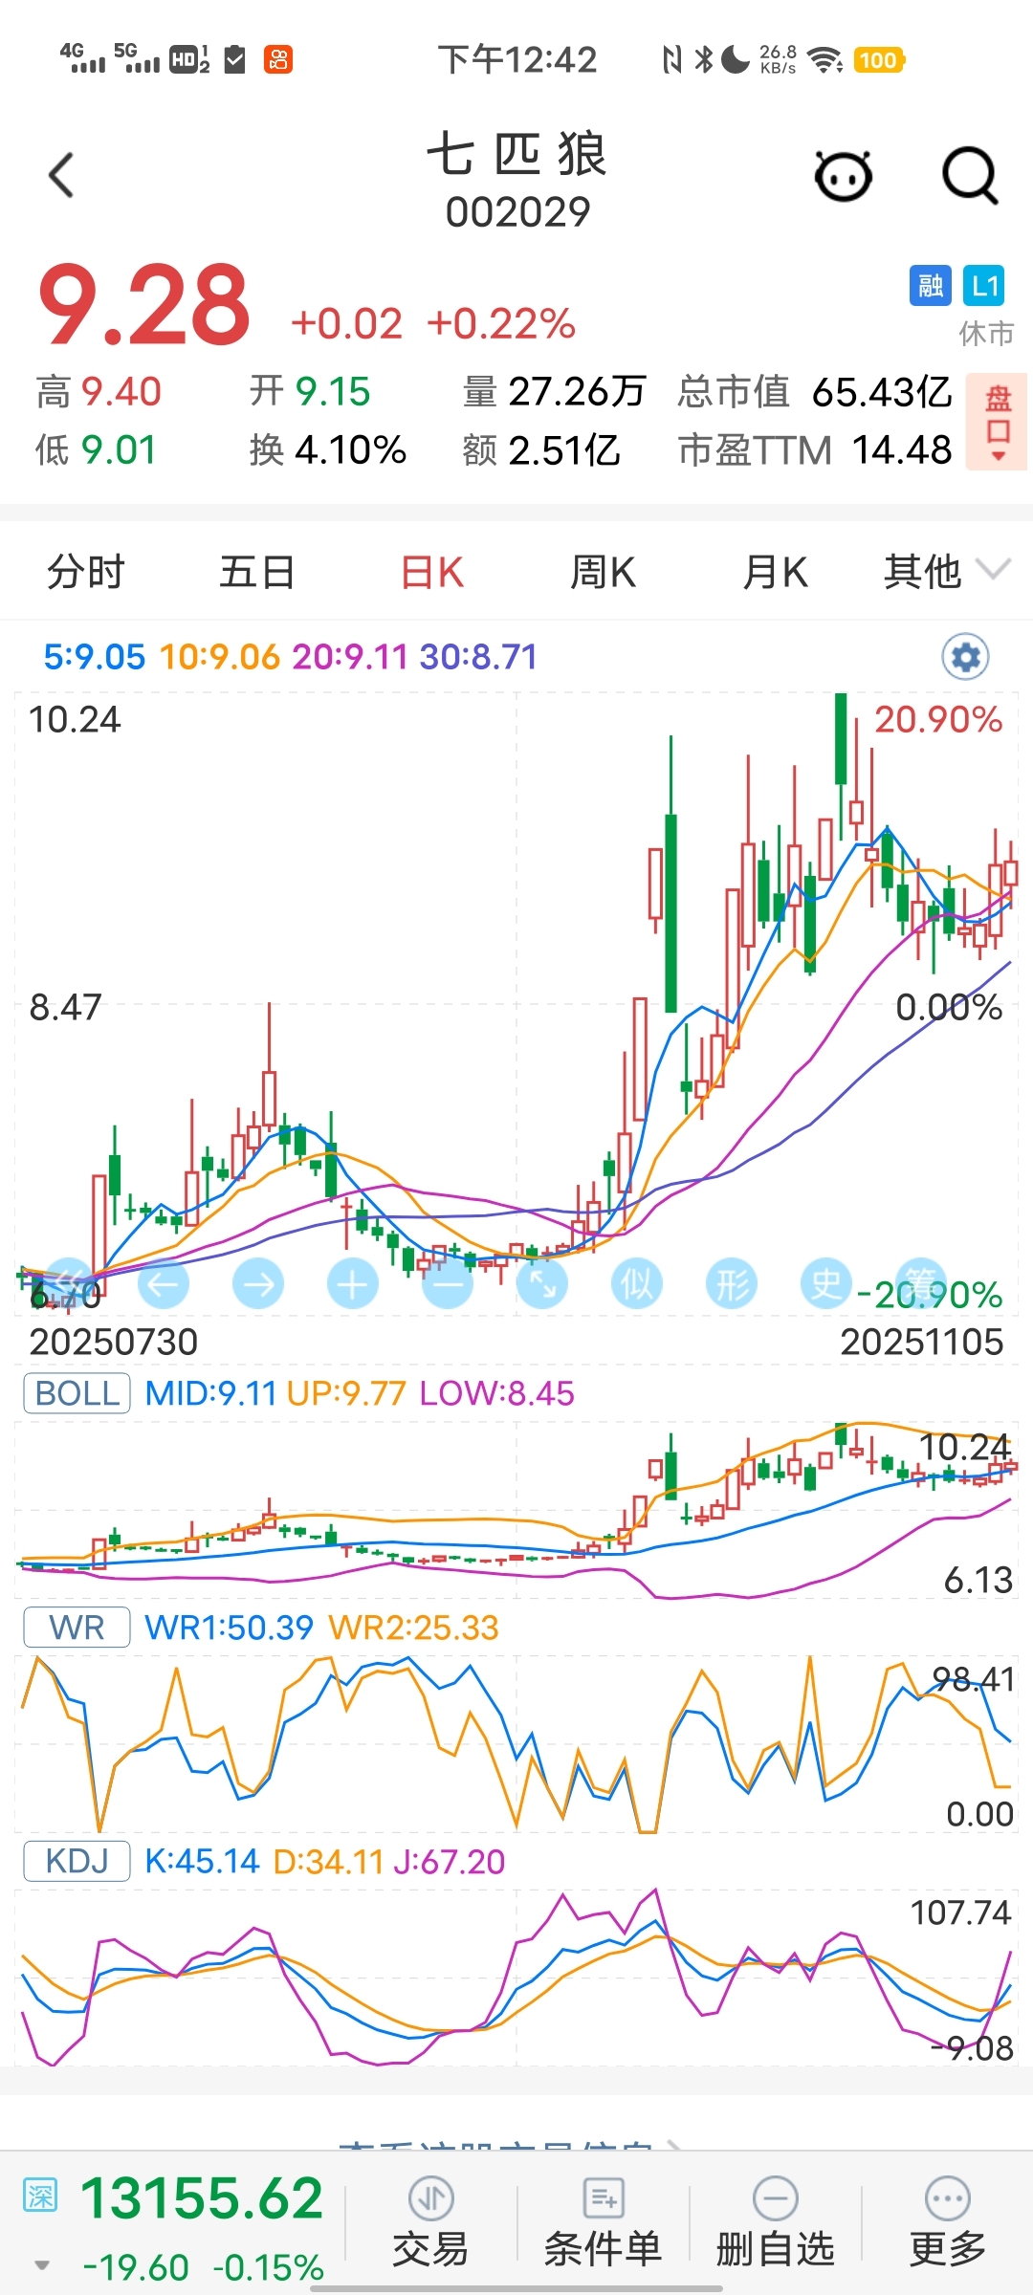Image resolution: width=1033 pixels, height=2295 pixels.
Task: Tap WR1:50.39 indicator value
Action: pyautogui.click(x=229, y=1628)
